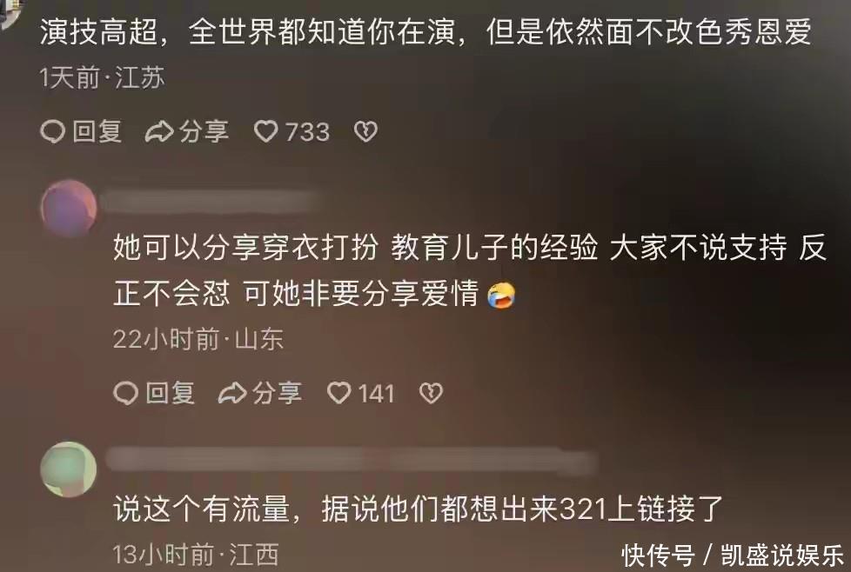The height and width of the screenshot is (572, 851).
Task: Tap the share arrow icon on the Shandong comment
Action: (232, 393)
